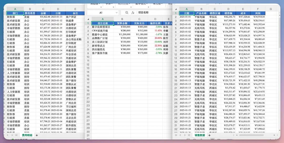Click the CRM系统升级 cell
This screenshot has height=143, width=284.
tap(103, 31)
